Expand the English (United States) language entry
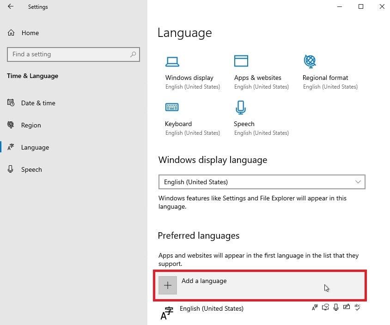 click(x=212, y=308)
